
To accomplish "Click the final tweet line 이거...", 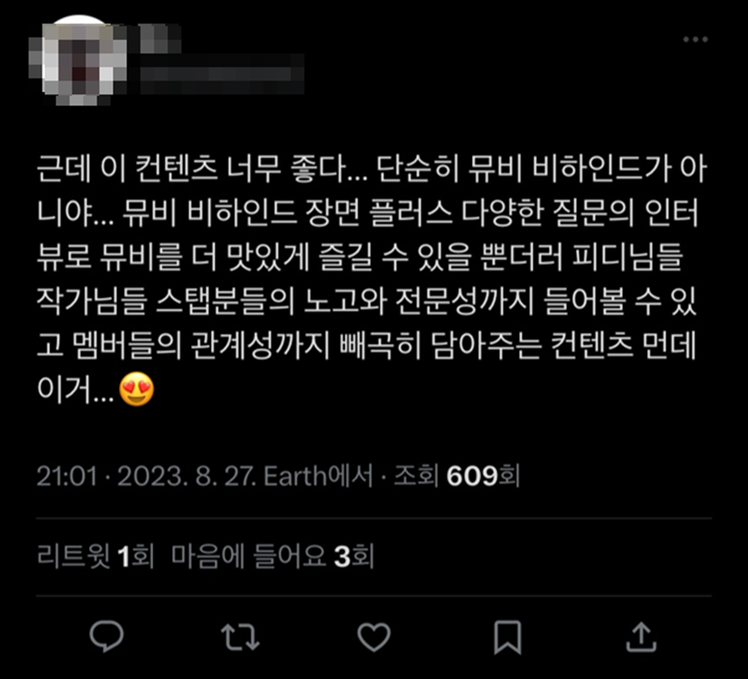I will click(76, 389).
